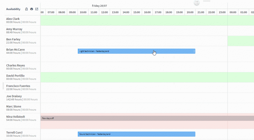The image size is (254, 140).
Task: Grab the top panel drag handle
Action: tap(207, 1)
